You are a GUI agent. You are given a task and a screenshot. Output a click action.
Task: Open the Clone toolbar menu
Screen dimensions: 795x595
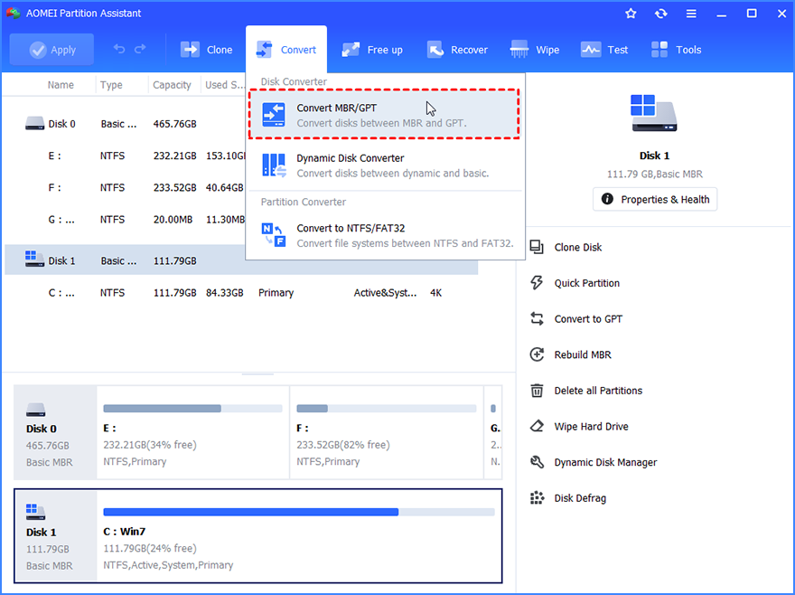(x=206, y=50)
